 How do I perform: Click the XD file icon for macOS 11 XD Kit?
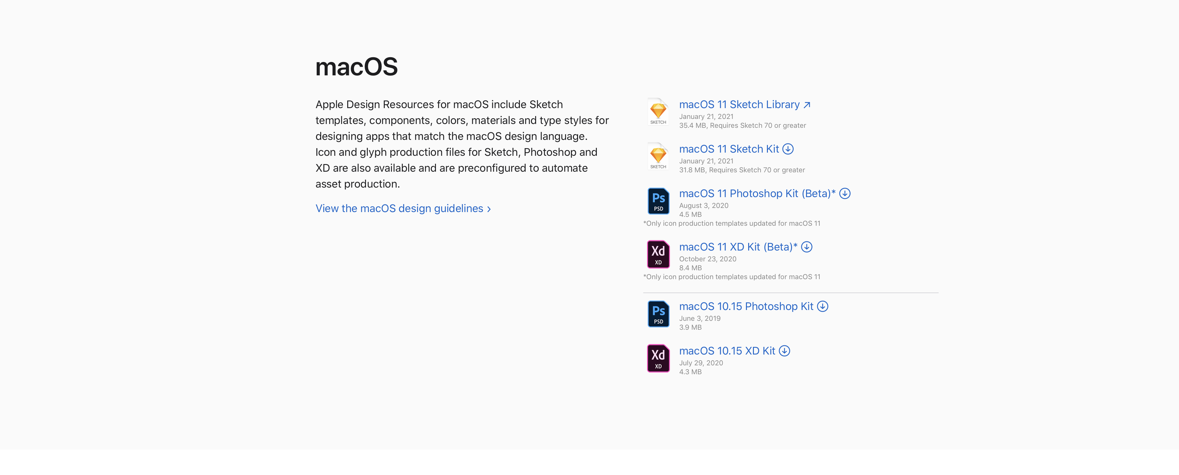tap(658, 254)
